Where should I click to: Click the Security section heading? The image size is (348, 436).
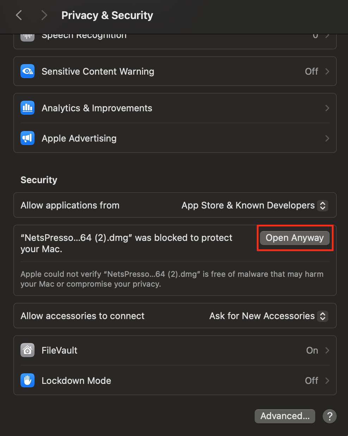pyautogui.click(x=39, y=180)
